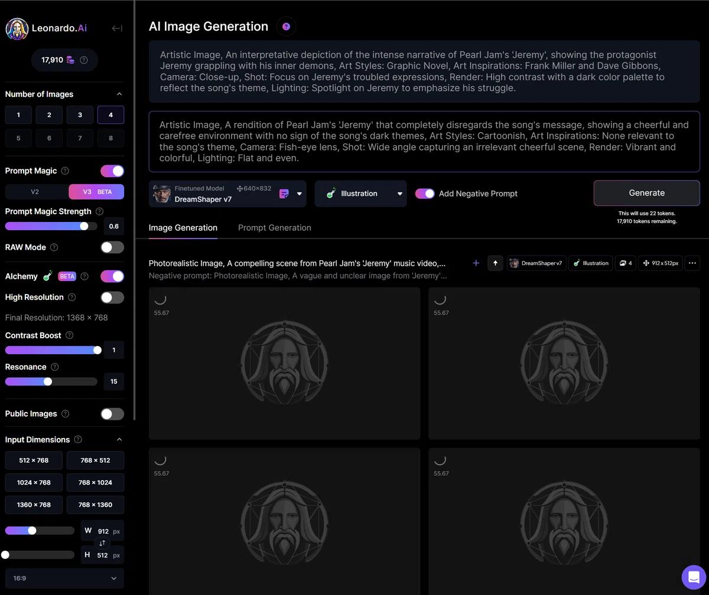709x595 pixels.
Task: Click the Alchemy help question mark icon
Action: coord(84,276)
